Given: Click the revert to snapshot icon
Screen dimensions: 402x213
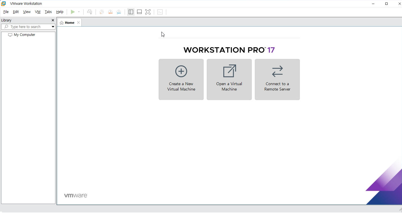Looking at the screenshot, I should coord(110,12).
